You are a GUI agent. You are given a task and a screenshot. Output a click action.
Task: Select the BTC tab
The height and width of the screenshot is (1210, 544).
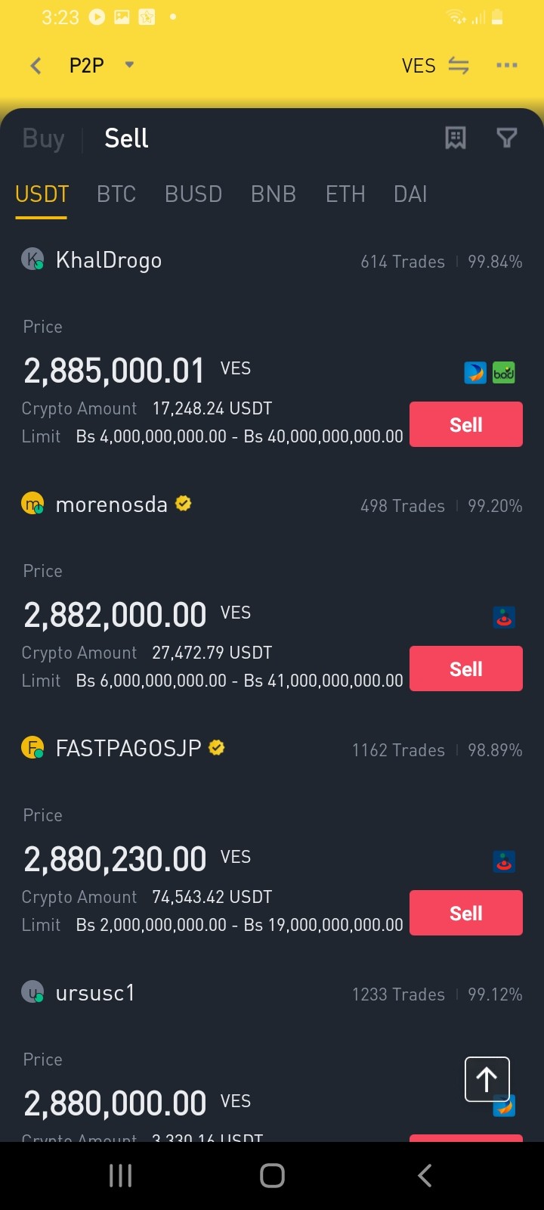[116, 194]
